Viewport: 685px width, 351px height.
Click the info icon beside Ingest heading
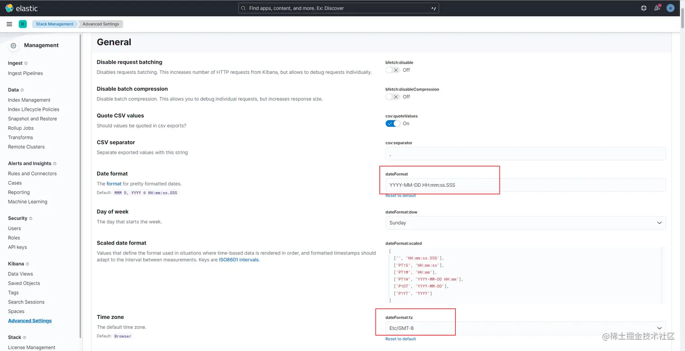point(26,63)
